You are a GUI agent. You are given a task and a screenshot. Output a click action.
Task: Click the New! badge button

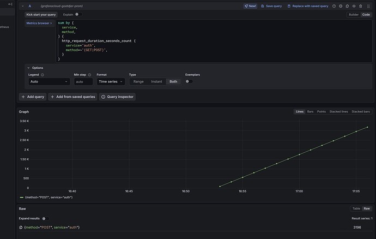tap(250, 6)
